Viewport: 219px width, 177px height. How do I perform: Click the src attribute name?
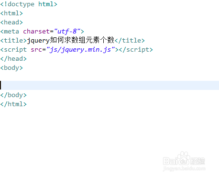36,50
